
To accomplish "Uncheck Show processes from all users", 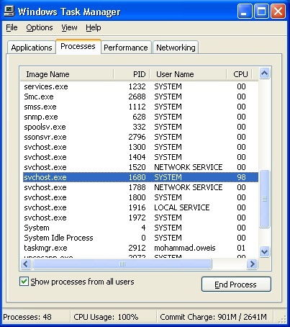I will (24, 282).
